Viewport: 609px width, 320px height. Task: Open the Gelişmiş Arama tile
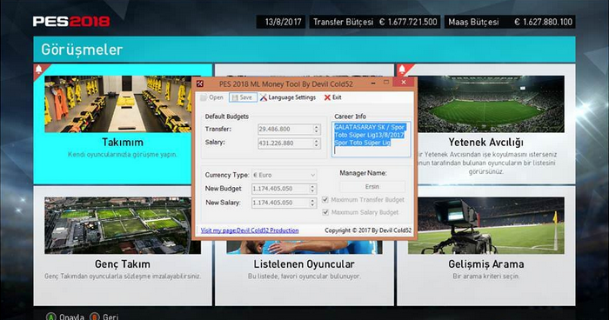[485, 245]
